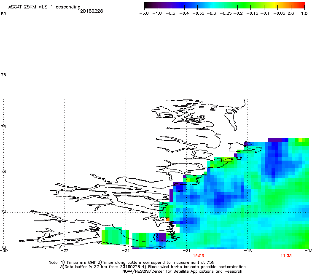312x274 pixels.
Task: Click the 1.0 colorbar label
Action: (x=304, y=13)
